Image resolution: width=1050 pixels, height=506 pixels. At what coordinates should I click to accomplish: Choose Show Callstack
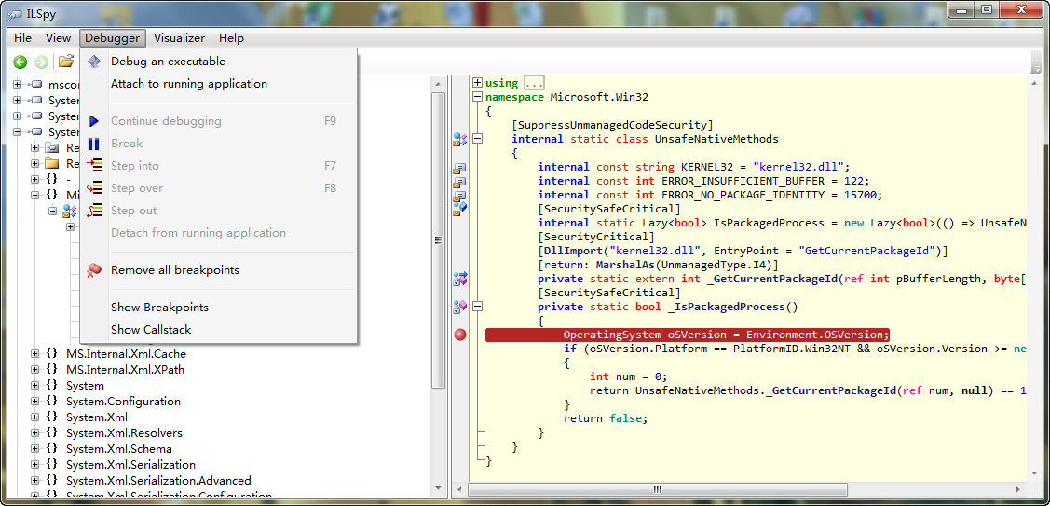[x=218, y=330]
